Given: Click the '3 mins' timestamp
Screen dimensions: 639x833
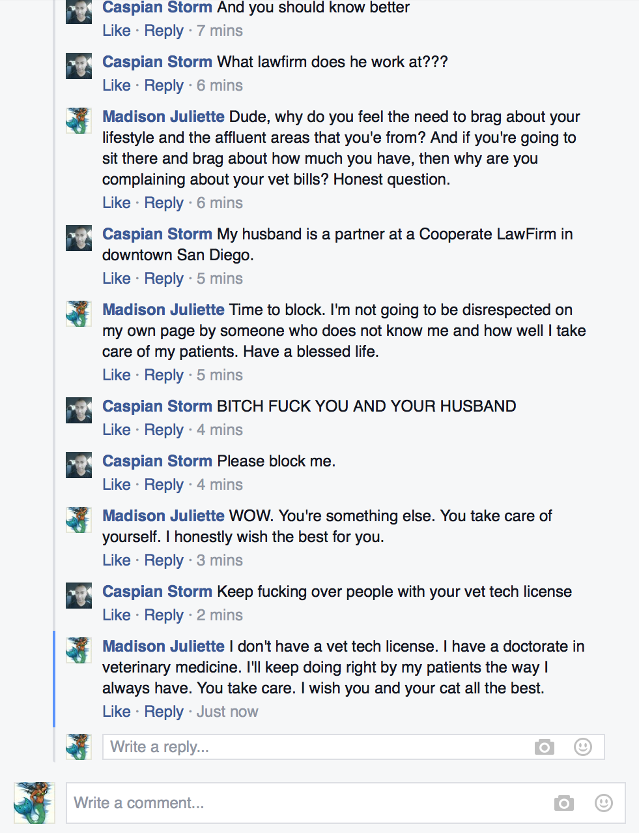Looking at the screenshot, I should 220,560.
